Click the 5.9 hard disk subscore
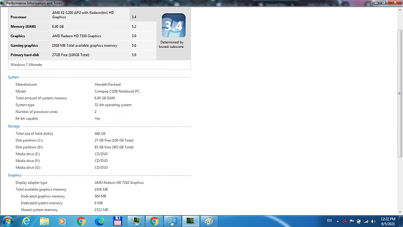Screen dimensions: 403x227 click(134, 55)
